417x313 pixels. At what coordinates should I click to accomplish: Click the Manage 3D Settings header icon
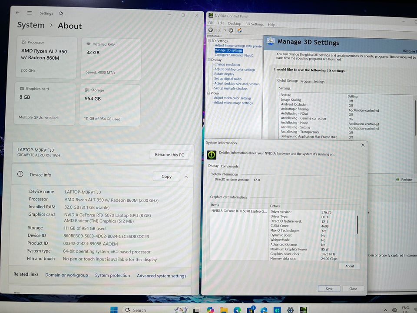(x=271, y=41)
